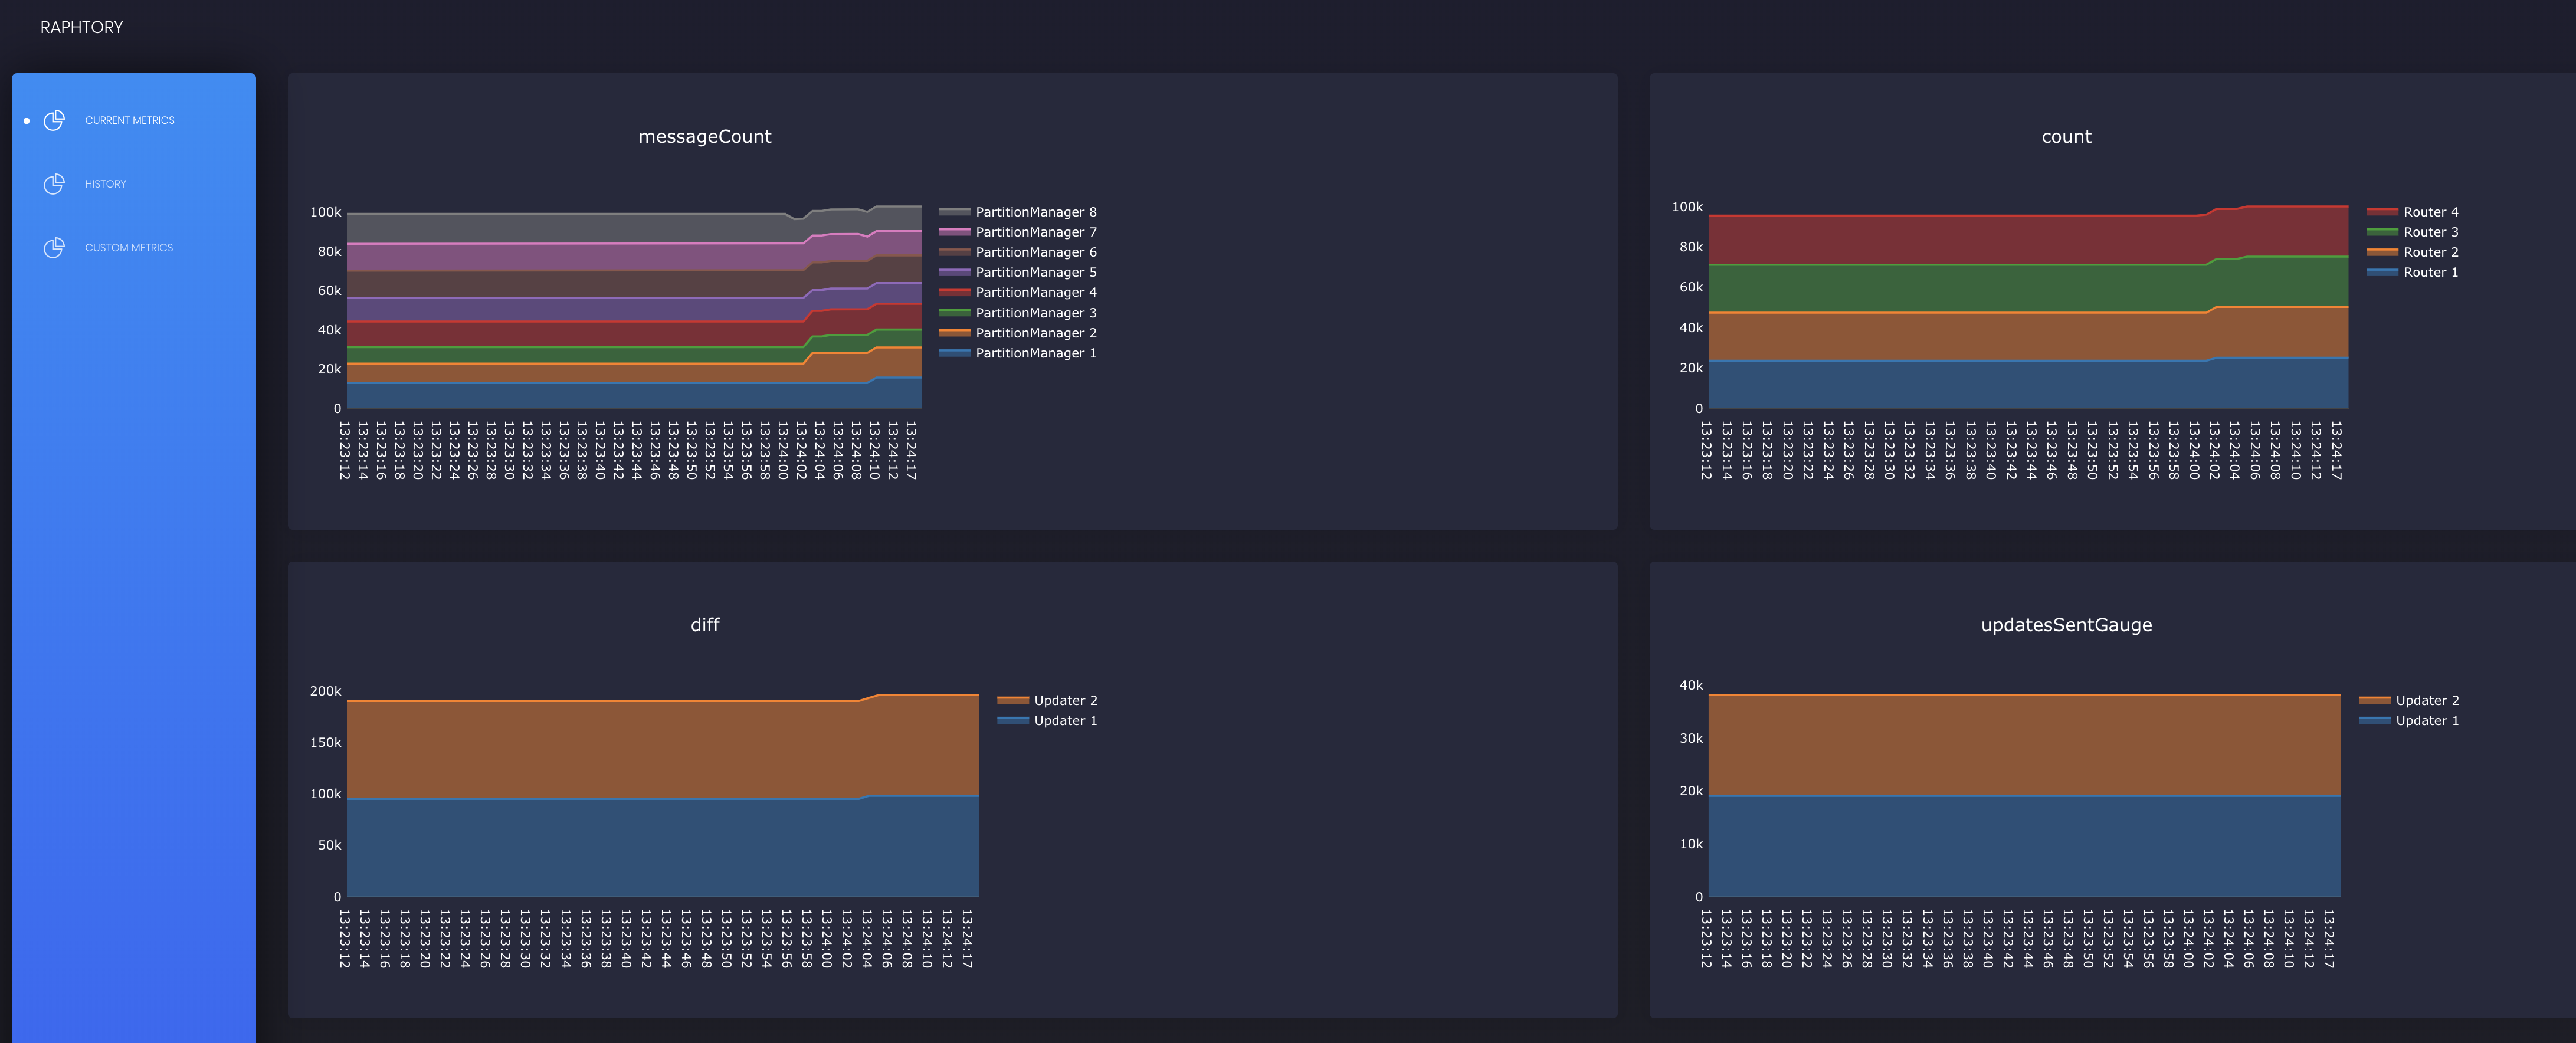Toggle PartitionManager 4 legend series
Image resolution: width=2576 pixels, height=1043 pixels.
pos(1035,292)
